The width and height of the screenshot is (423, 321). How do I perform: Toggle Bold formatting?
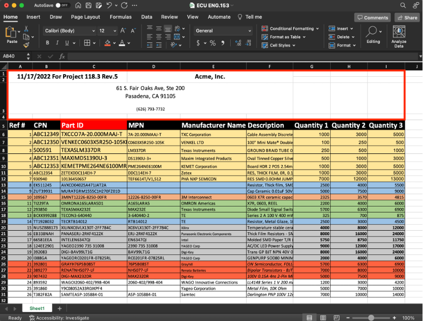pyautogui.click(x=47, y=42)
